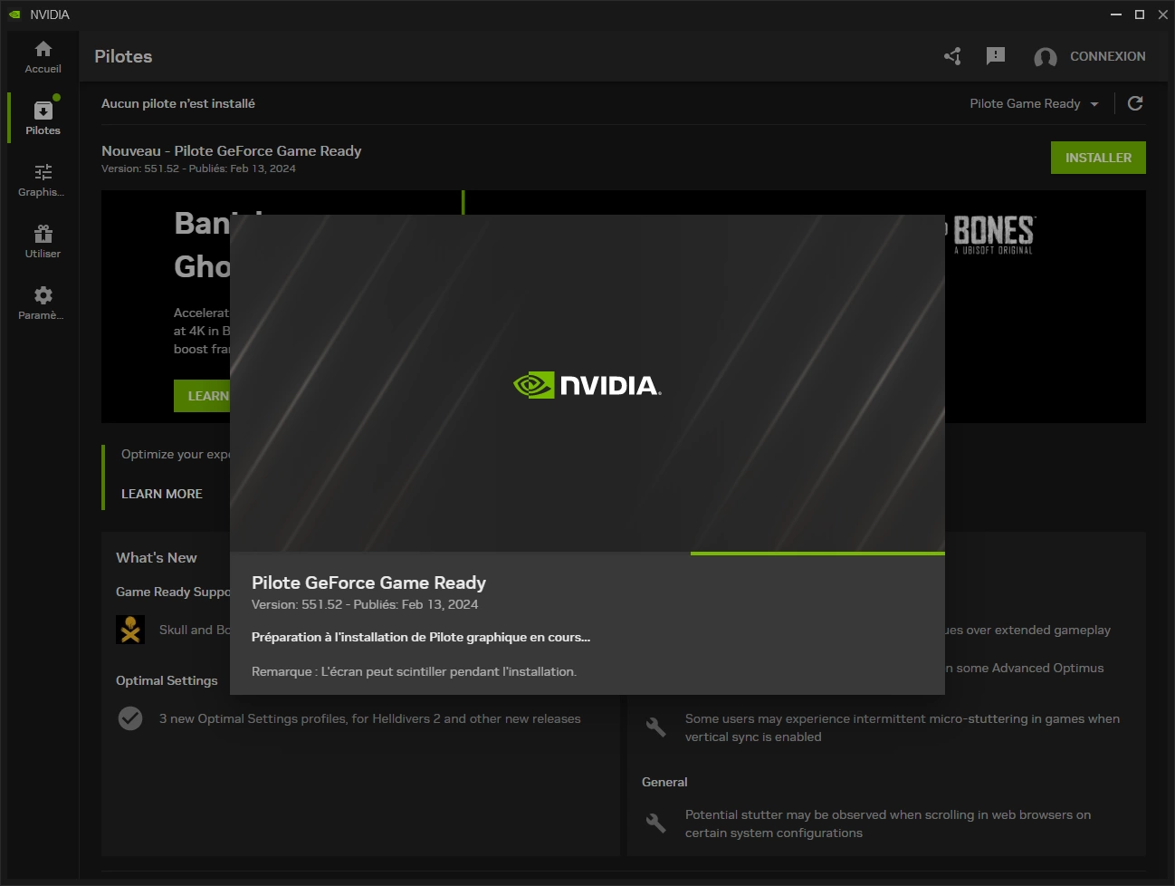Screen dimensions: 1175x886
Task: Open the Accueil home section
Action: pyautogui.click(x=43, y=57)
